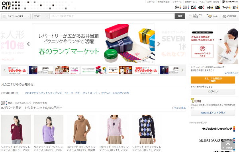
Task: Open the 7net shopping brand icon
Action: 178,7
